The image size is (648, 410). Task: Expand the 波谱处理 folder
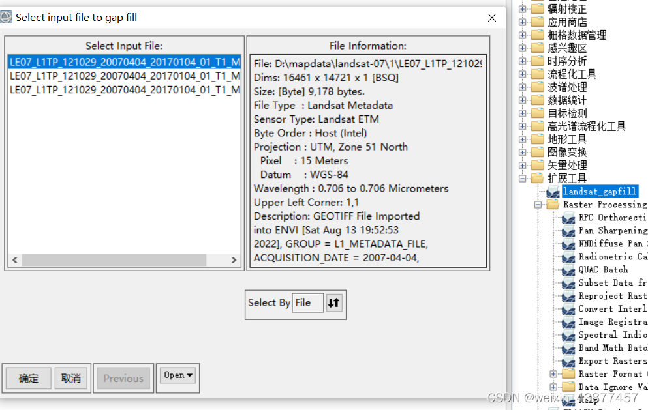tap(522, 87)
